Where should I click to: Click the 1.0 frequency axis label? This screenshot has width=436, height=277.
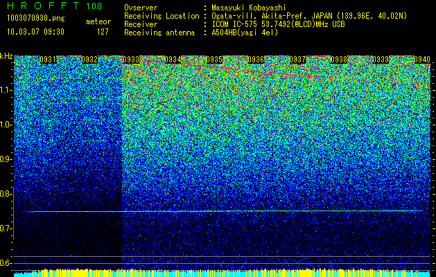[x=6, y=125]
